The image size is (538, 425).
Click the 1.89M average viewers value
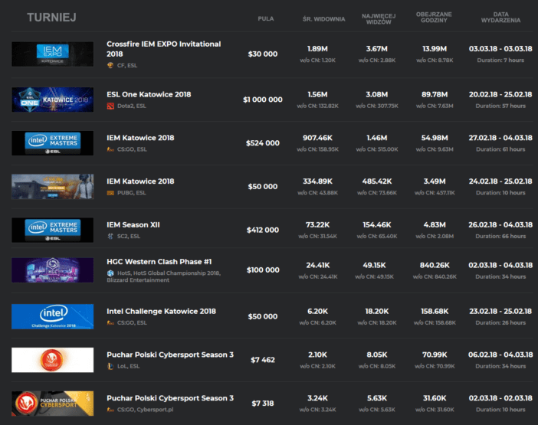point(317,49)
